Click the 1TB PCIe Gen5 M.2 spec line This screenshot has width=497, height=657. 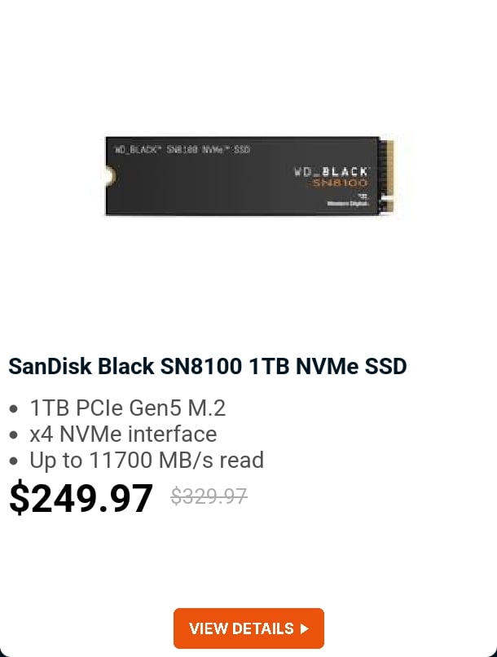(x=127, y=408)
